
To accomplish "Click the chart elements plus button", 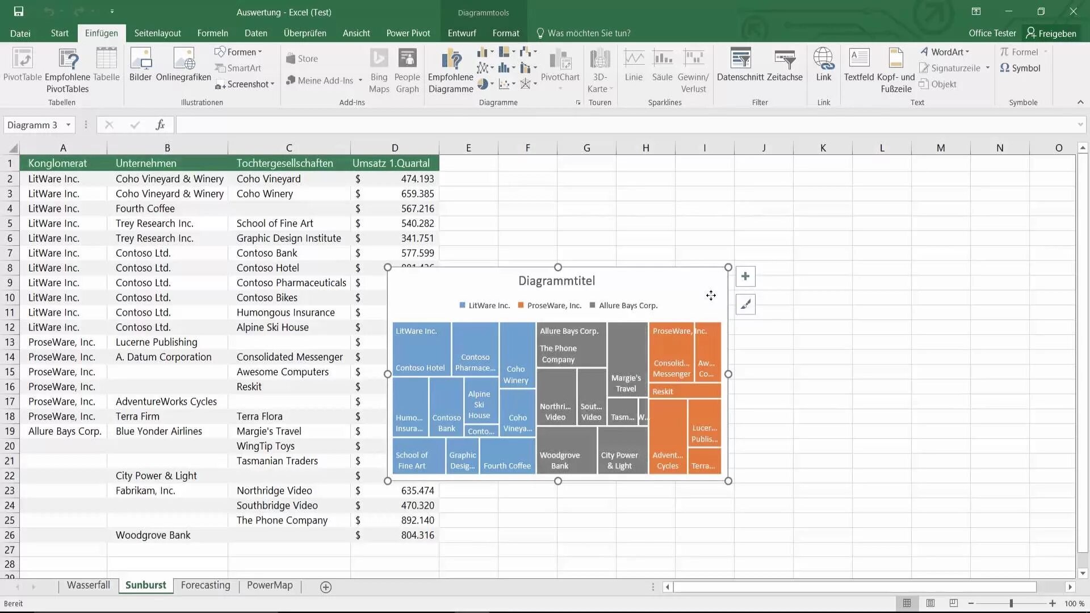I will click(745, 276).
